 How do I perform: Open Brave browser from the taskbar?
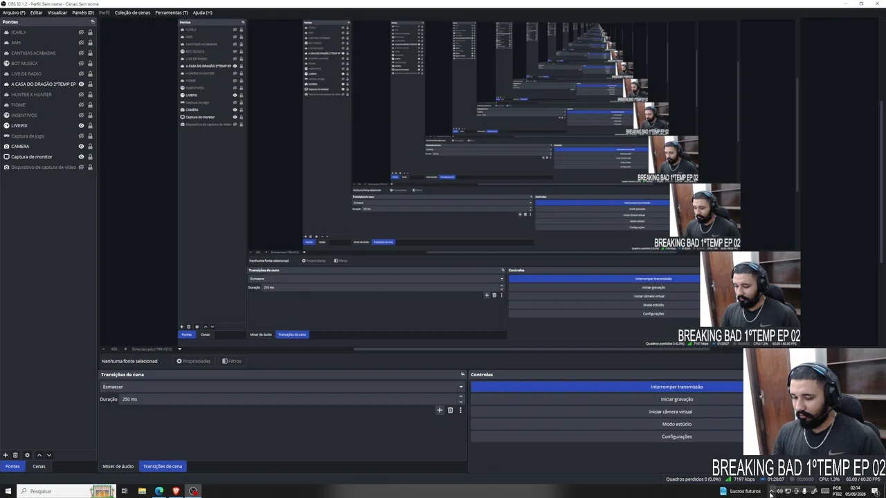[176, 491]
